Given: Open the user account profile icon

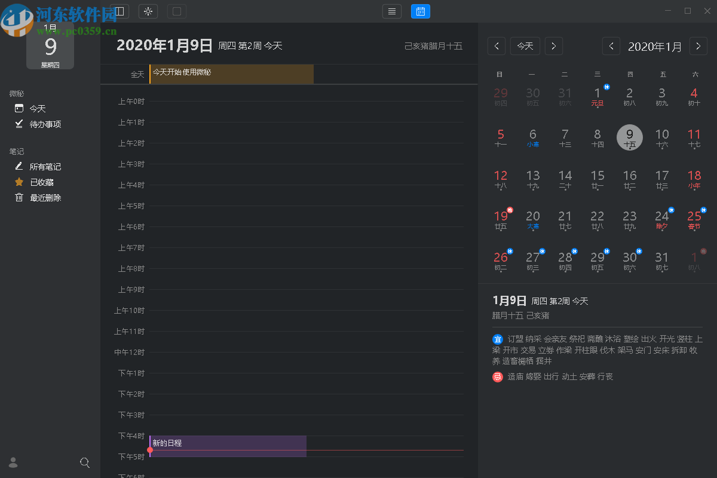Looking at the screenshot, I should (x=13, y=462).
